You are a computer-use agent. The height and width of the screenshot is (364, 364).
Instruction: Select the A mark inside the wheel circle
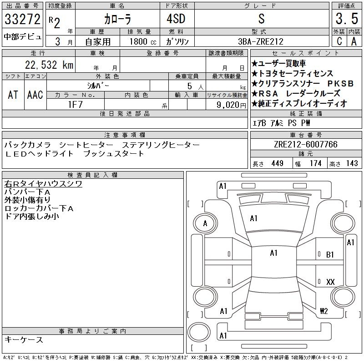(205, 223)
